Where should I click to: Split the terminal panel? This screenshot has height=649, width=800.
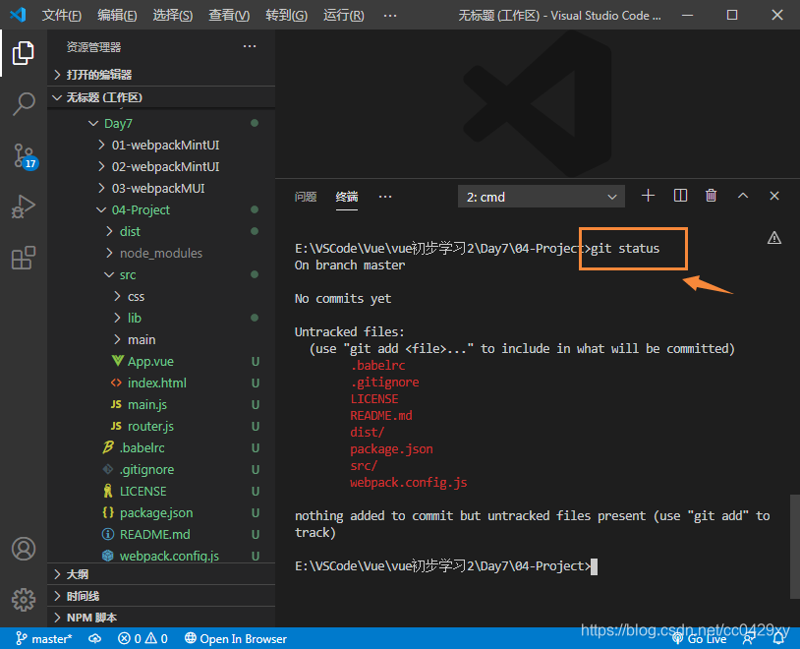[x=680, y=196]
